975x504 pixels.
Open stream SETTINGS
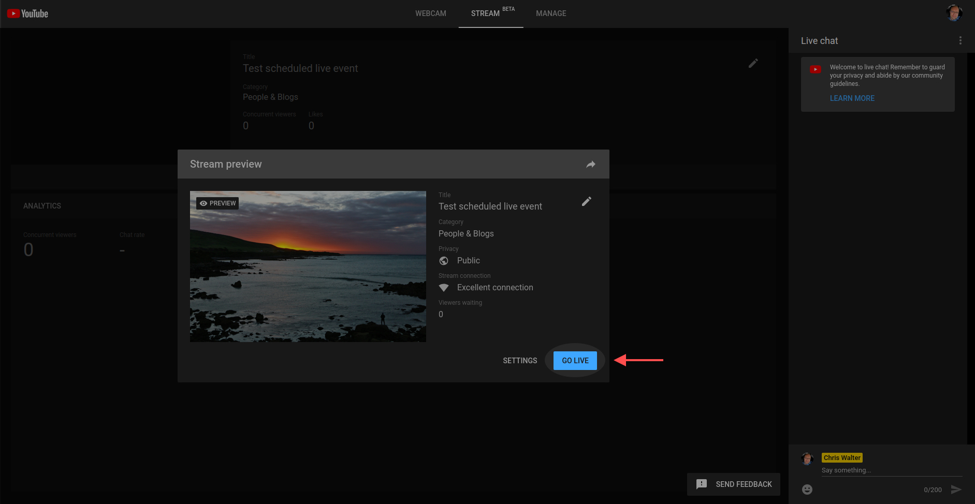click(520, 361)
